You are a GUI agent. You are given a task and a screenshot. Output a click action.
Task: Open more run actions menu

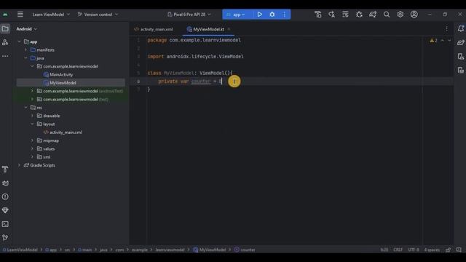(285, 15)
